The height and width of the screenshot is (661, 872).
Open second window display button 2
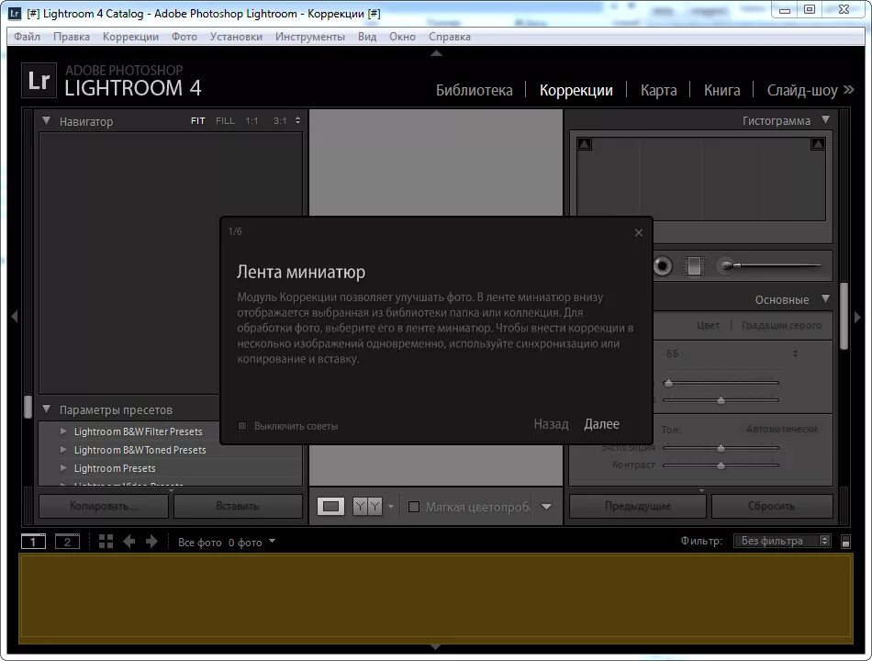click(67, 542)
